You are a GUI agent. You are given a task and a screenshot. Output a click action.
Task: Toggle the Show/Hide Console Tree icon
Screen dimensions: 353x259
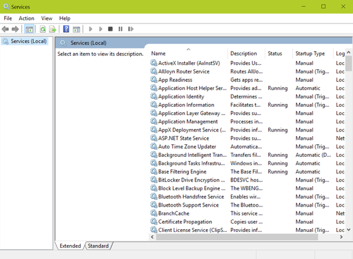click(x=29, y=29)
